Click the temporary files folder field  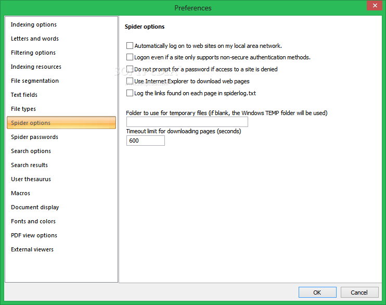187,122
